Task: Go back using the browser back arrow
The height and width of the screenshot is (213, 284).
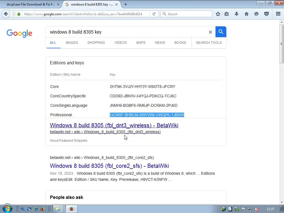Action: coord(6,14)
